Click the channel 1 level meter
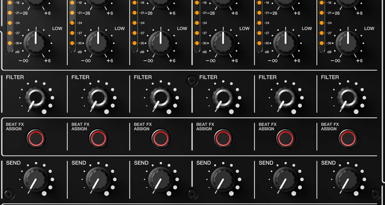The height and width of the screenshot is (205, 385). point(10,26)
